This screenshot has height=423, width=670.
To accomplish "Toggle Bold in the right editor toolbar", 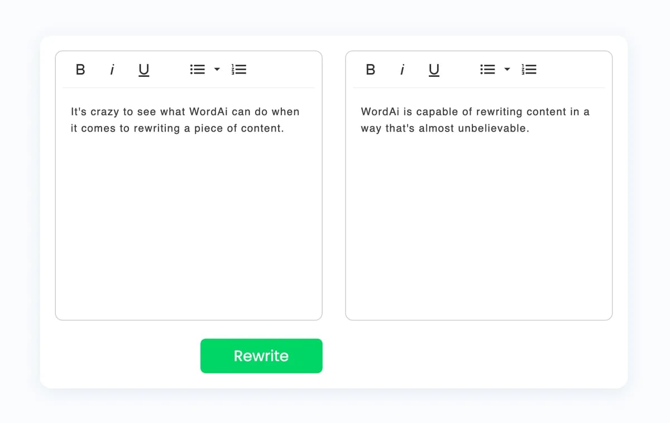I will pyautogui.click(x=370, y=70).
